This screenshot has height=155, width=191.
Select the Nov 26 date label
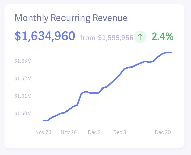coord(69,132)
